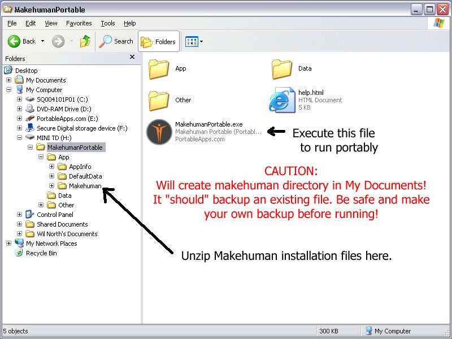This screenshot has height=339, width=452.
Task: Open the File menu
Action: pos(12,23)
